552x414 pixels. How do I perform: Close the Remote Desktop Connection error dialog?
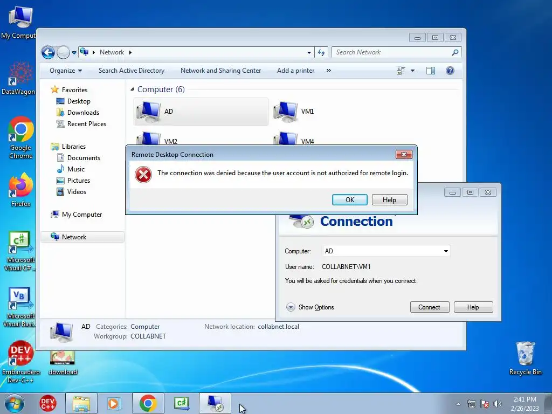click(x=404, y=154)
